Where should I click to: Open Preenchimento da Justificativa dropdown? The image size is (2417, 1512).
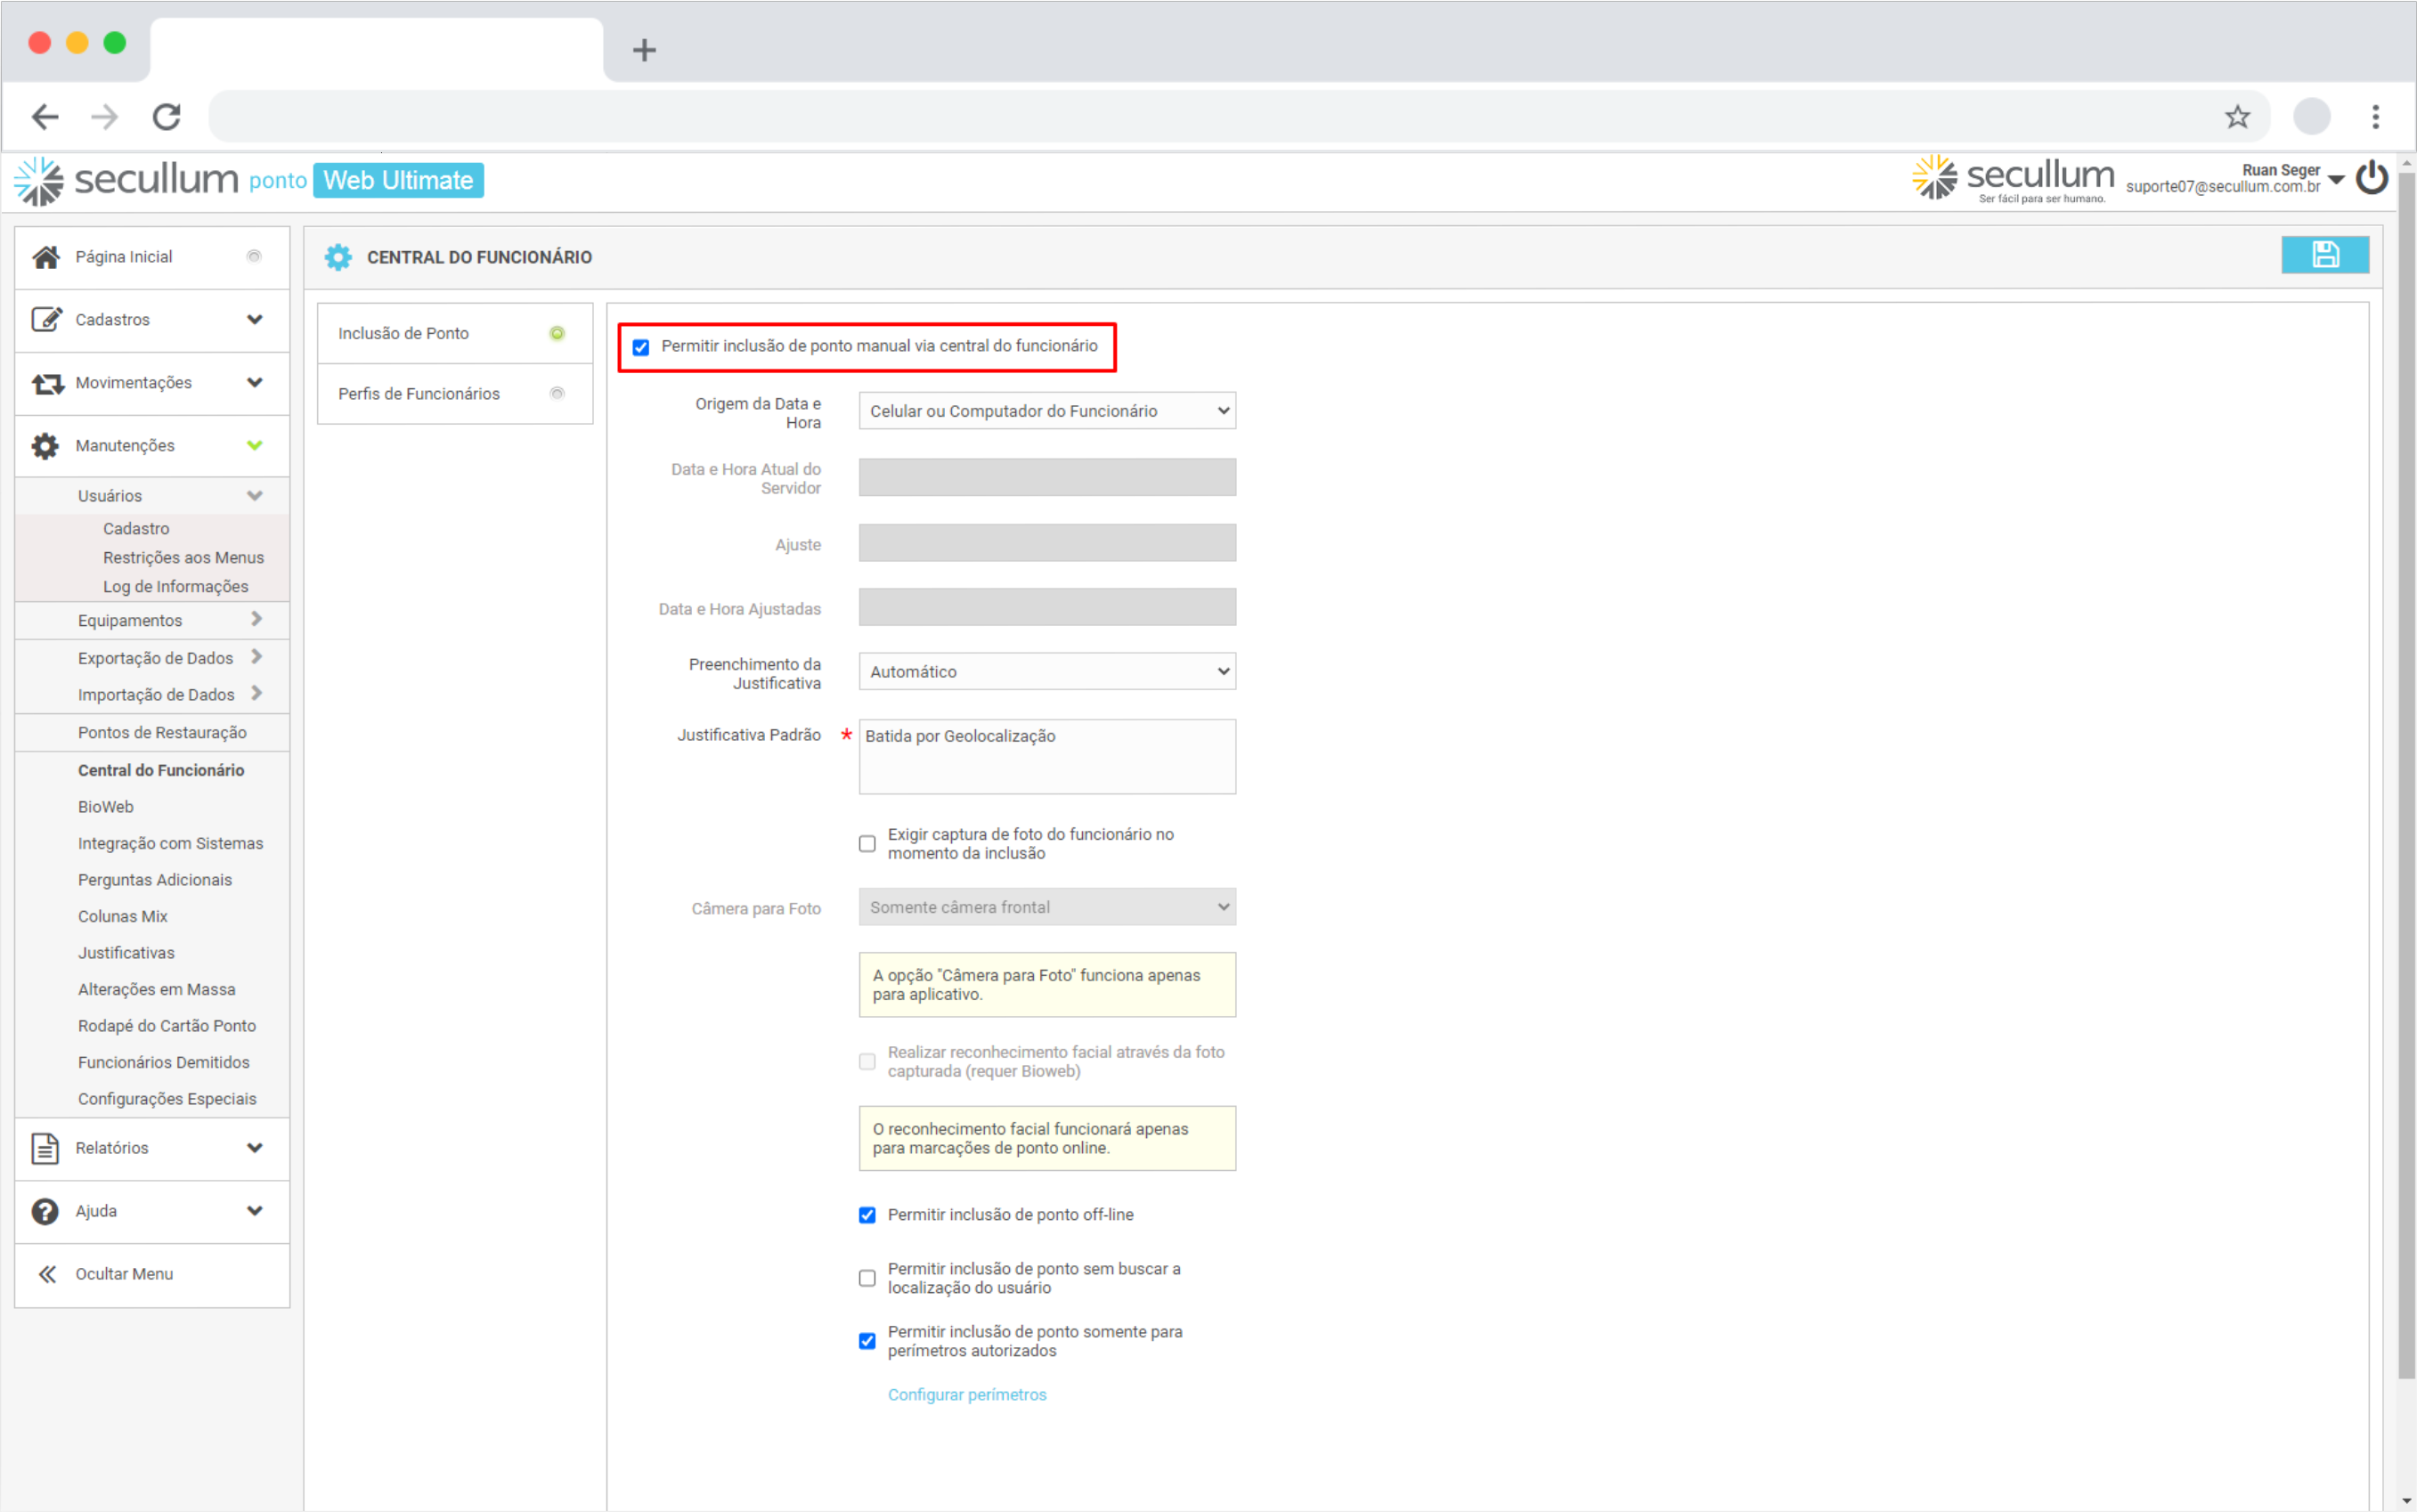[x=1046, y=672]
